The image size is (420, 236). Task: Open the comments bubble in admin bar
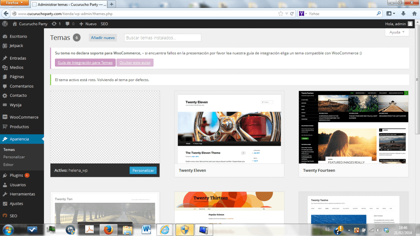(x=70, y=24)
